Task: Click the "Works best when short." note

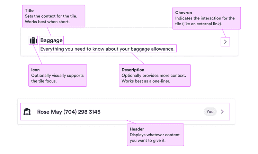Action: tap(46, 22)
